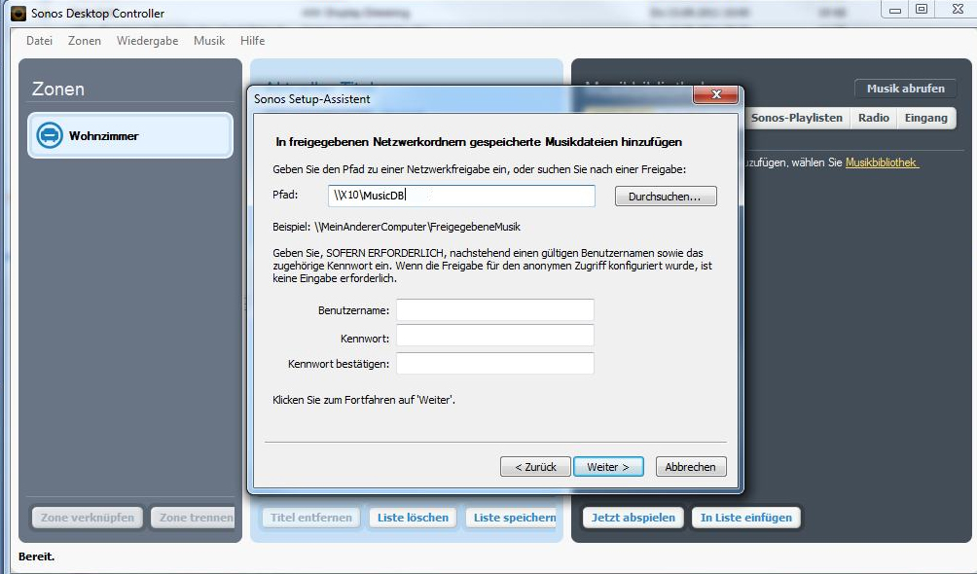This screenshot has width=977, height=574.
Task: Select the Wohnzimmer zone icon
Action: click(50, 135)
